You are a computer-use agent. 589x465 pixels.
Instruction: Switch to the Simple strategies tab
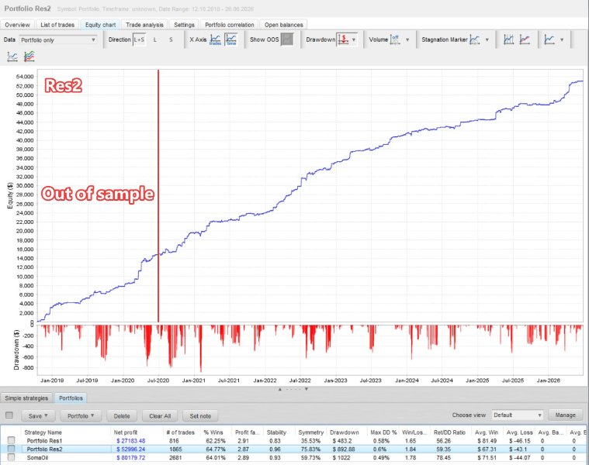coord(26,398)
